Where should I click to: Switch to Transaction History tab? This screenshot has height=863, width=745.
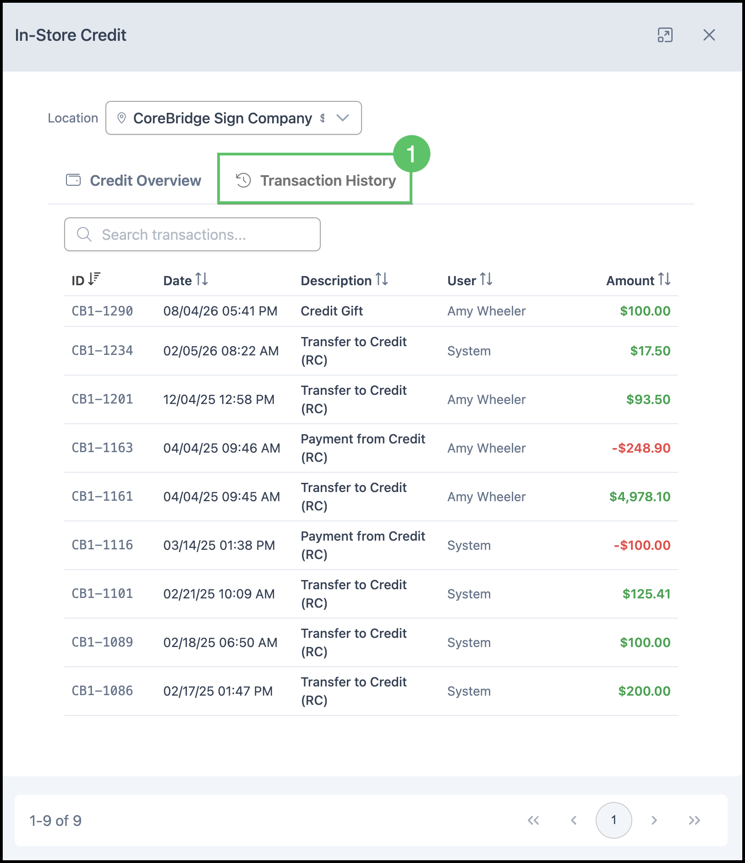pos(315,180)
